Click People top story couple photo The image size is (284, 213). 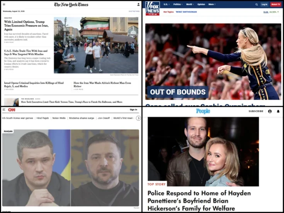203,152
